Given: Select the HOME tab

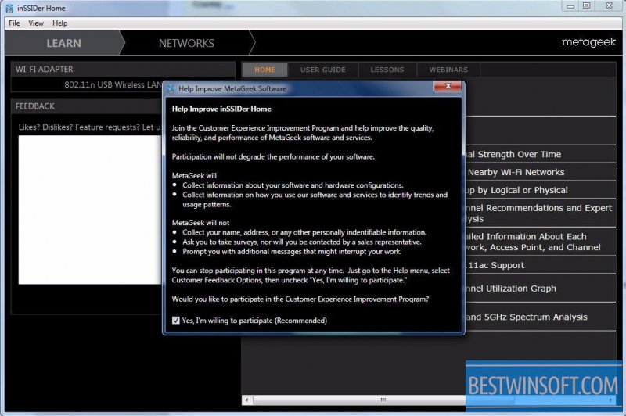Looking at the screenshot, I should pyautogui.click(x=264, y=70).
